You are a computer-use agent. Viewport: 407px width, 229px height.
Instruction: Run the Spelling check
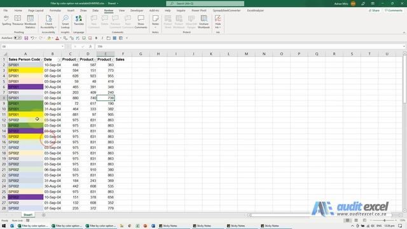click(6, 20)
